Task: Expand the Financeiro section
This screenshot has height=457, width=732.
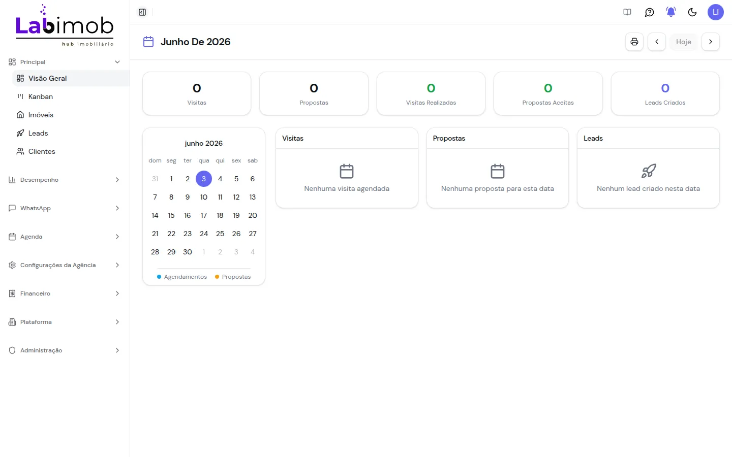Action: pos(65,293)
